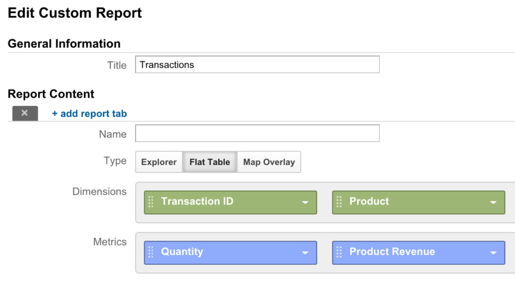Choose the Map Overlay report type
Image resolution: width=515 pixels, height=285 pixels.
pyautogui.click(x=269, y=162)
